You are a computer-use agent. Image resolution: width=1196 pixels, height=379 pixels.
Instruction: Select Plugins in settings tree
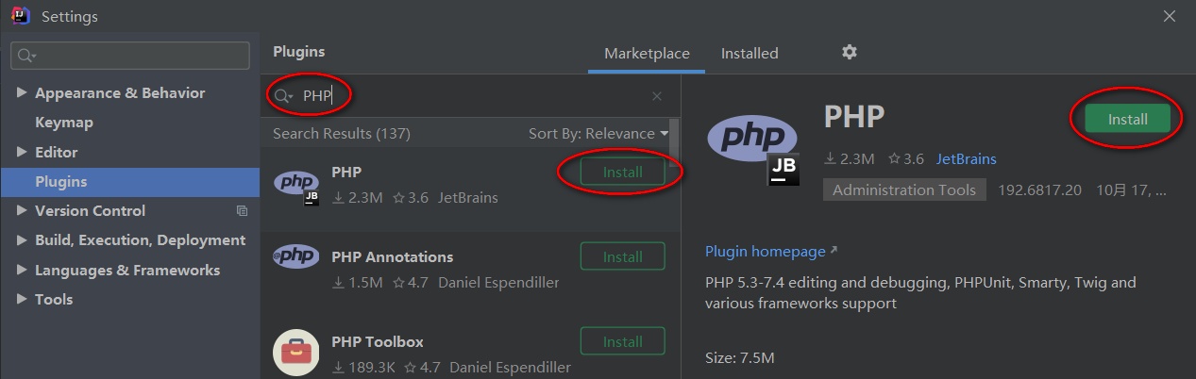[x=129, y=181]
